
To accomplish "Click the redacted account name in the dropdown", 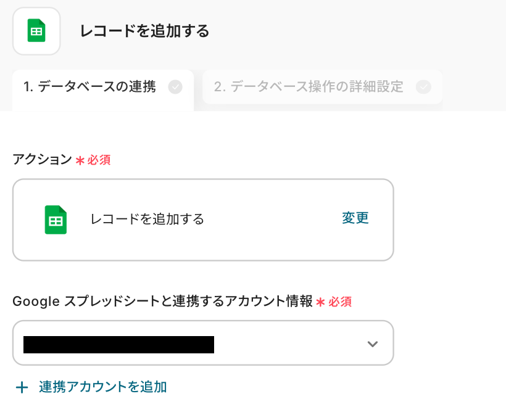I will (118, 344).
